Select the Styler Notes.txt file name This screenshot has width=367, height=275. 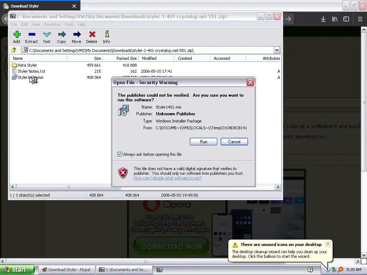[32, 71]
